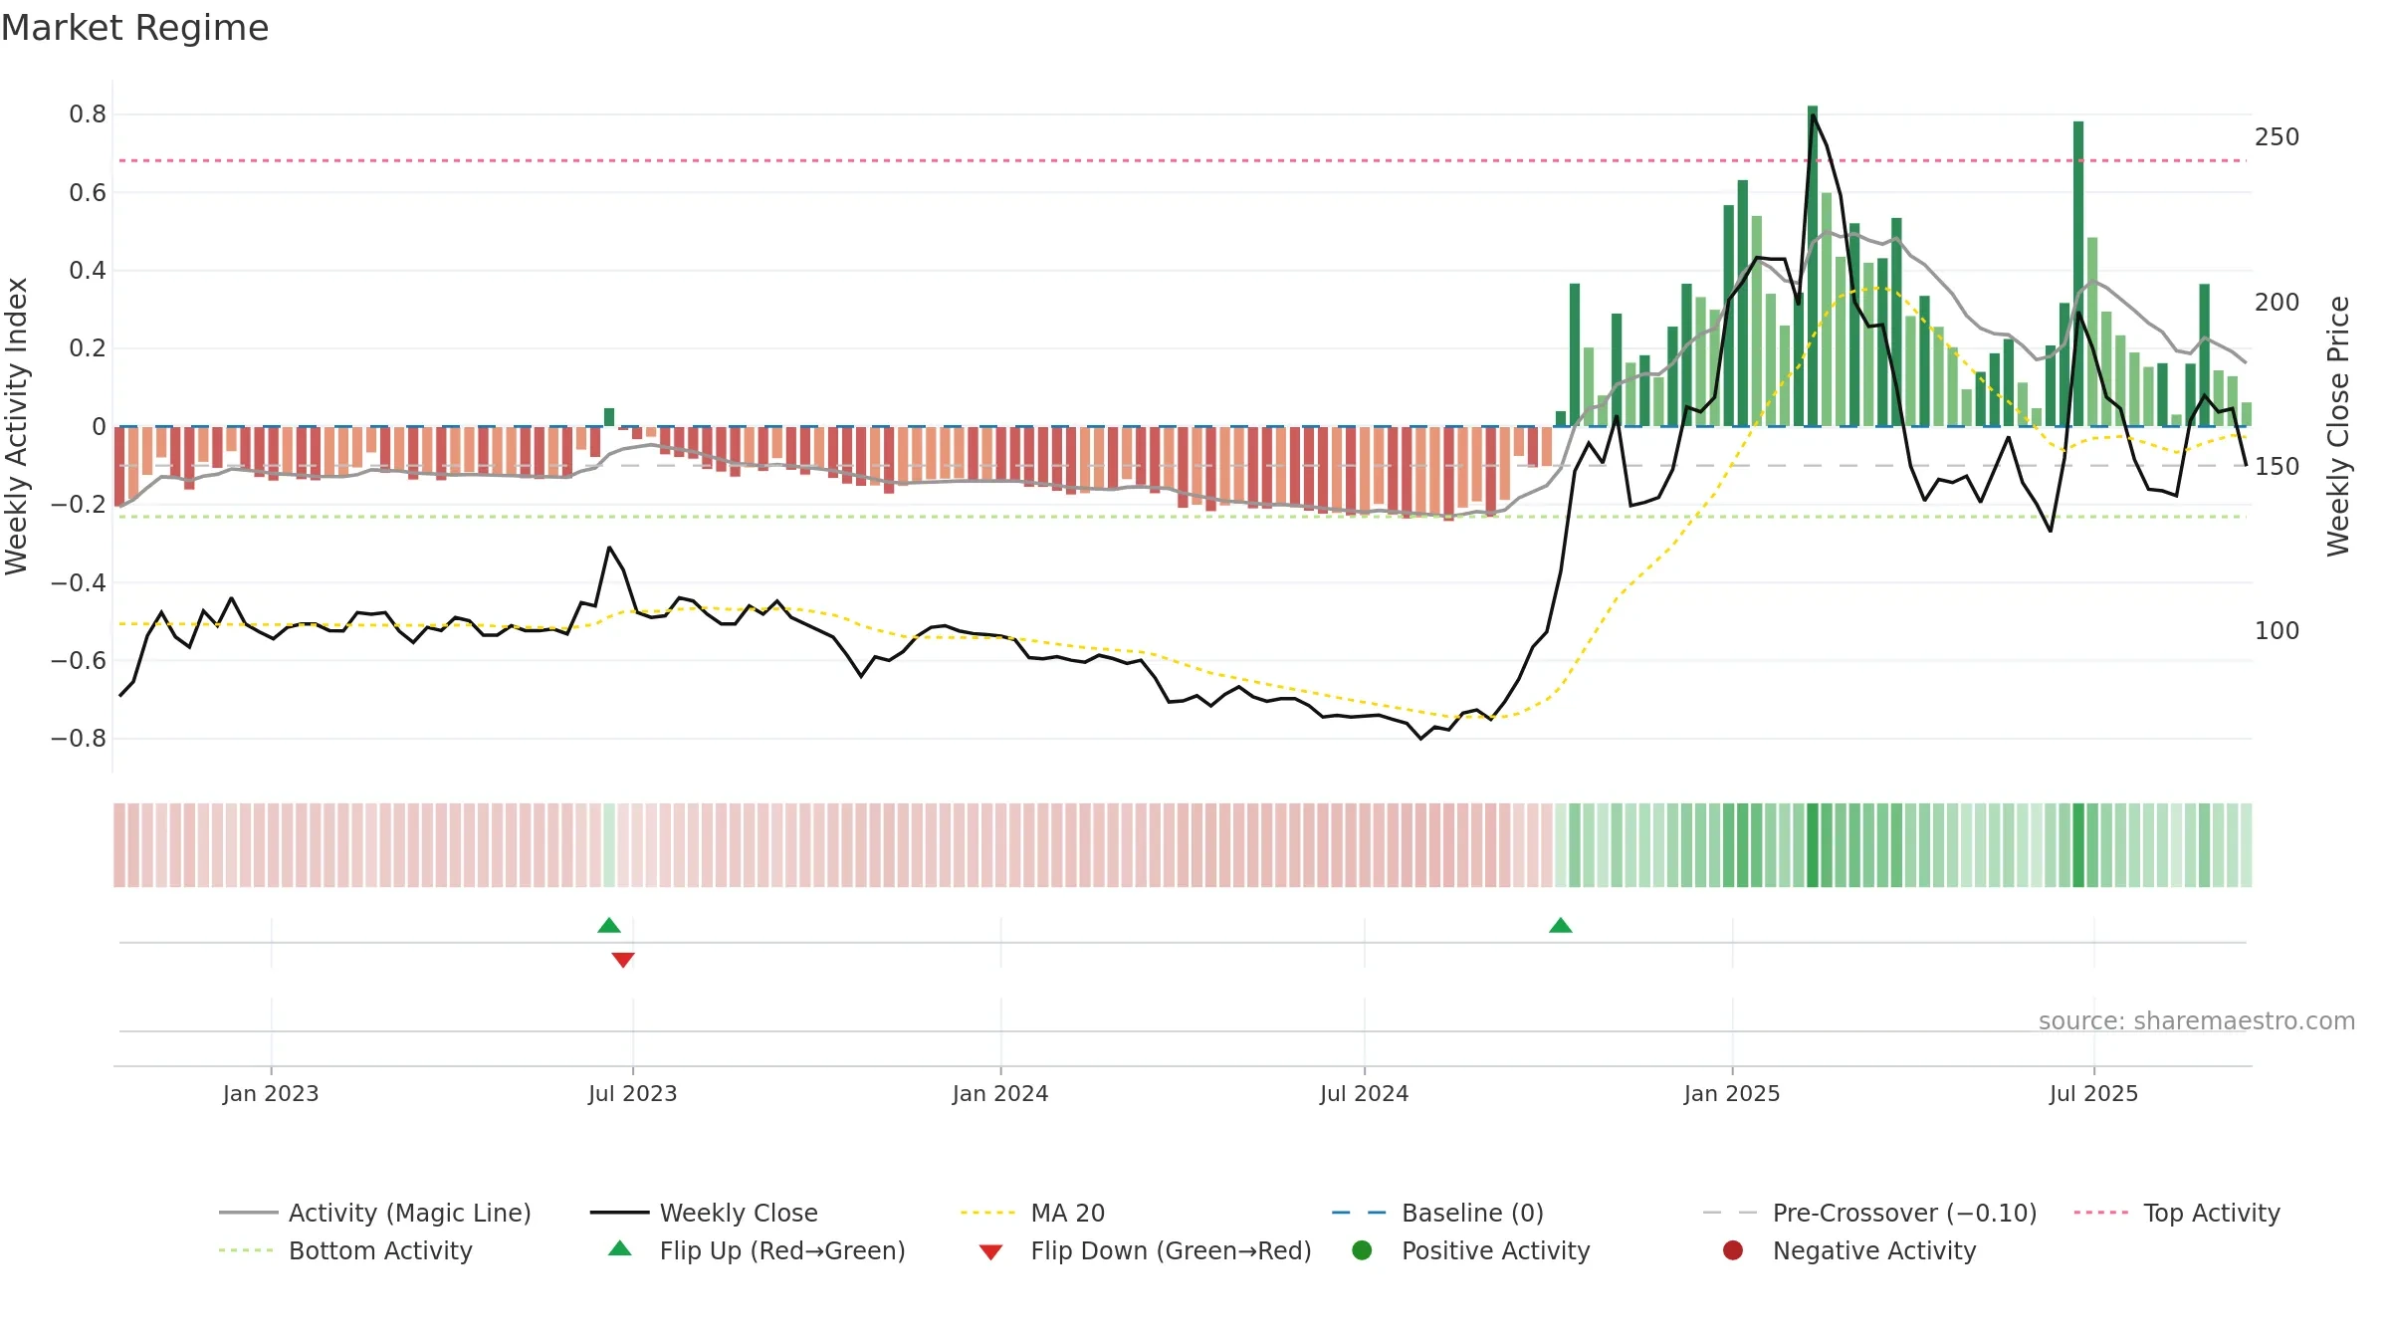Toggle Top Activity legend entry
Image resolution: width=2389 pixels, height=1344 pixels.
[x=2177, y=1213]
